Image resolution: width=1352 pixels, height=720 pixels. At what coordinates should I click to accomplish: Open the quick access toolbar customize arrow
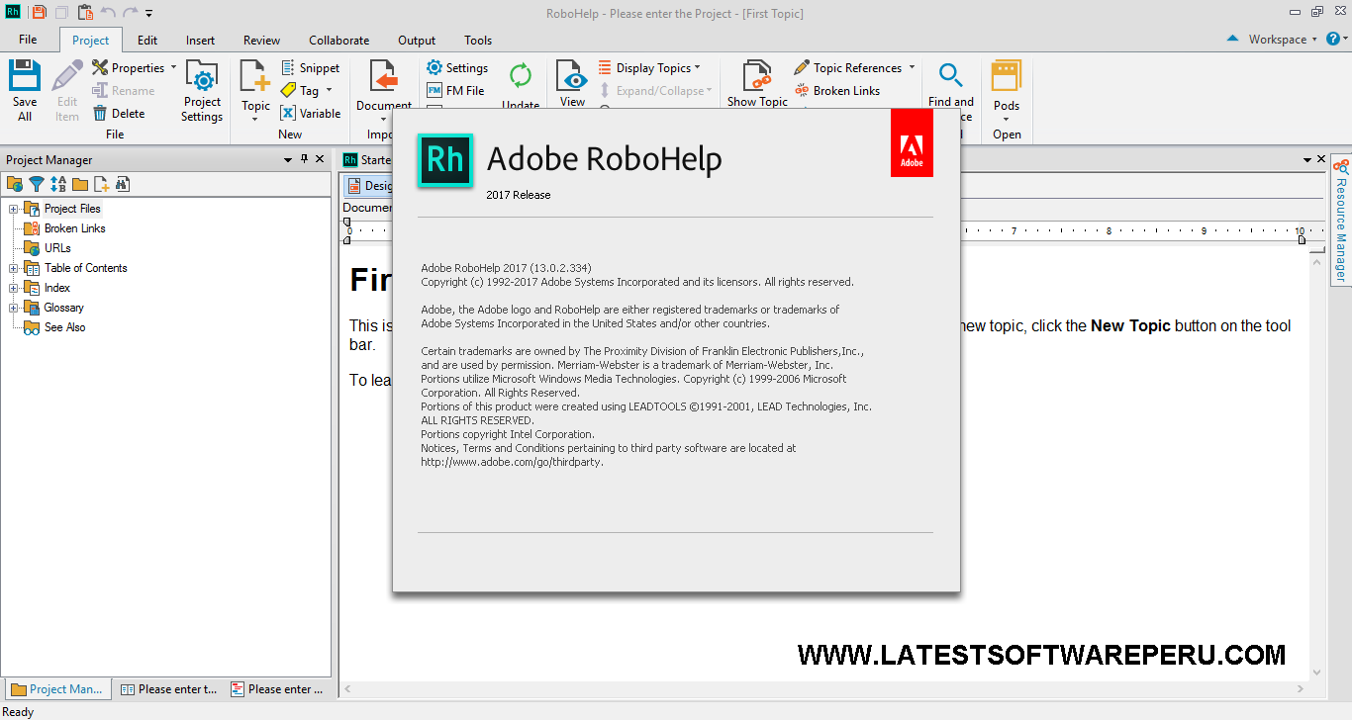(x=149, y=14)
